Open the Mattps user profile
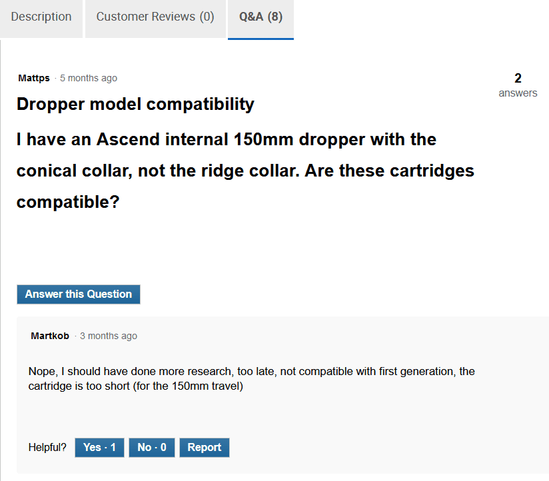This screenshot has height=481, width=549. pos(34,79)
